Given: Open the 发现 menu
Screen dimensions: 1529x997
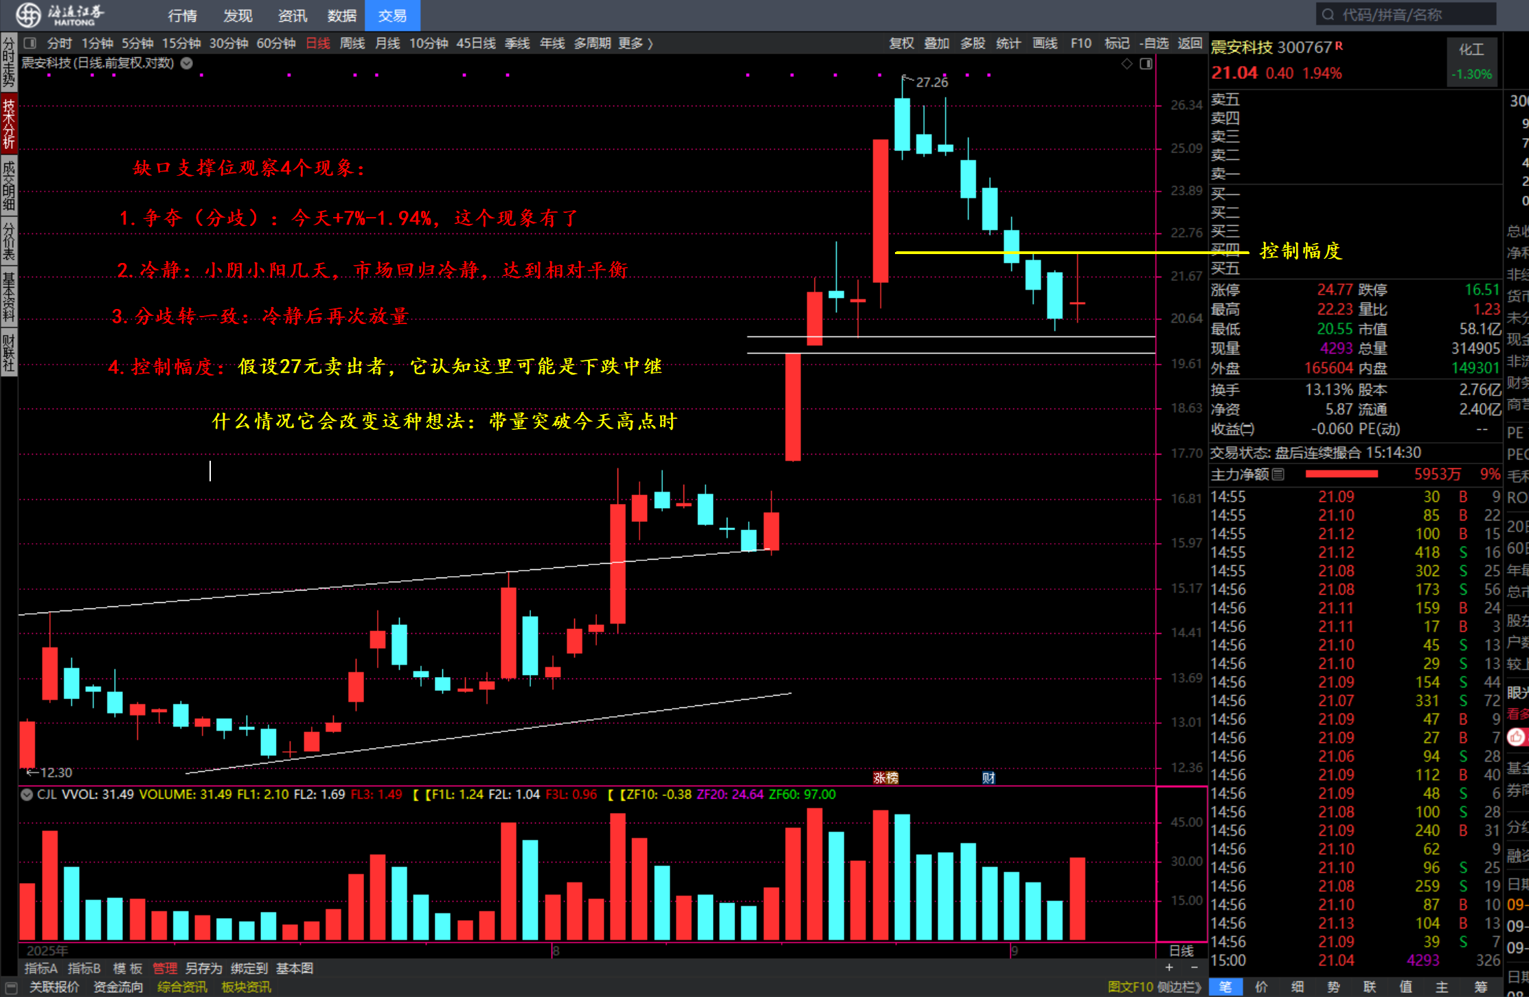Looking at the screenshot, I should (238, 15).
